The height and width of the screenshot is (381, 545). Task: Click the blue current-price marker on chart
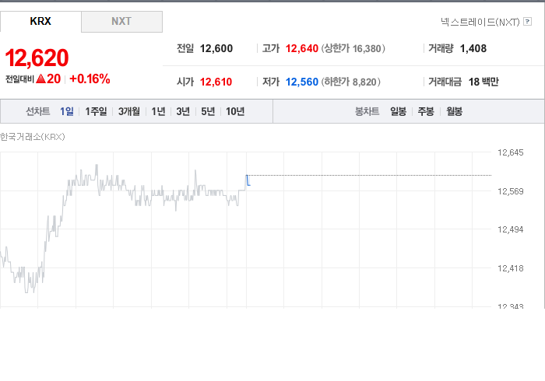[248, 180]
